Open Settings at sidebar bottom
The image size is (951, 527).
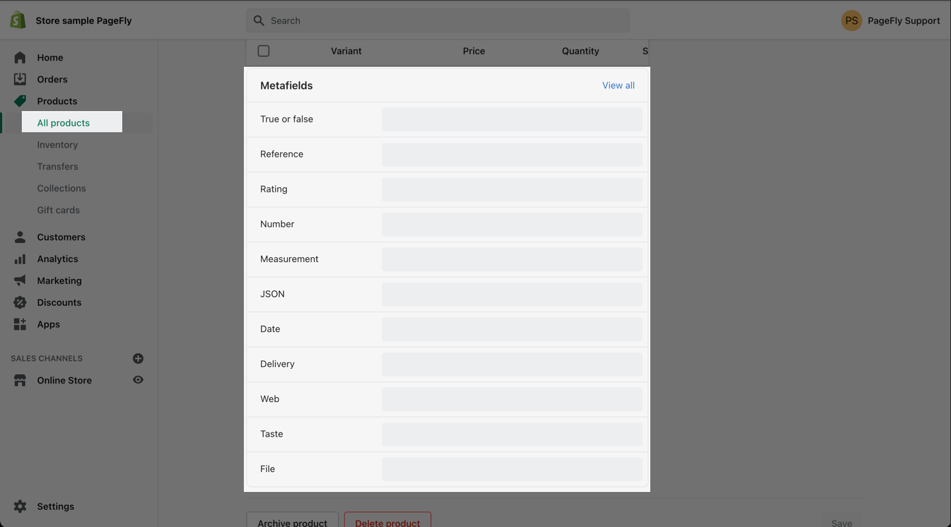[56, 507]
